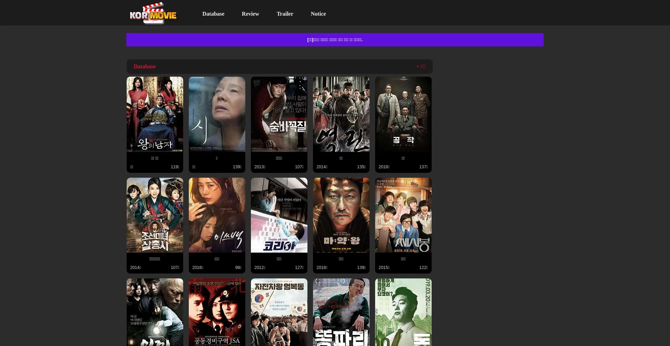670x346 pixels.
Task: Open the 미쓰백 movie poster
Action: click(217, 215)
